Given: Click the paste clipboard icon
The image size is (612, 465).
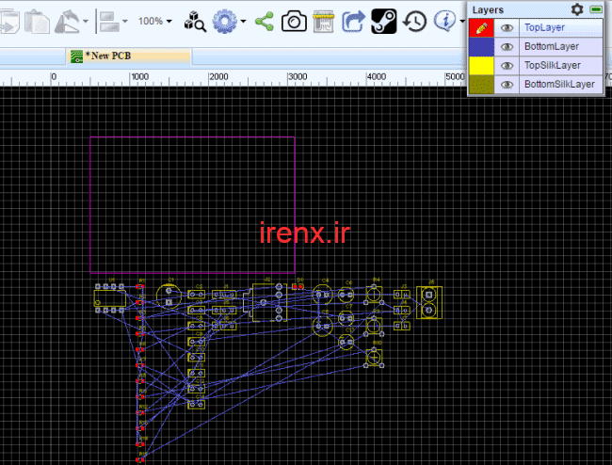Looking at the screenshot, I should coord(37,20).
